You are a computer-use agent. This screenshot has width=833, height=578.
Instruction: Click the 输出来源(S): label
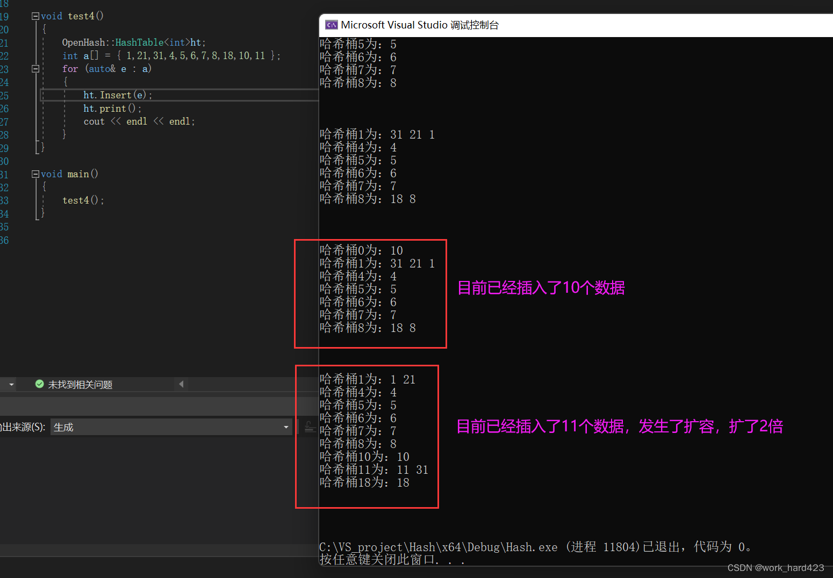pyautogui.click(x=22, y=427)
